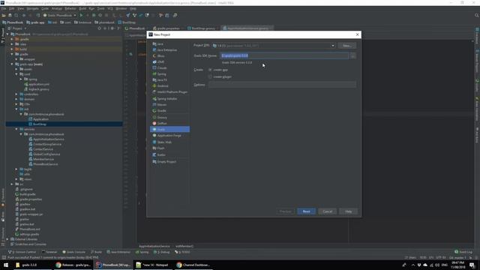Expand the src folder node
The image size is (480, 270).
point(12,184)
